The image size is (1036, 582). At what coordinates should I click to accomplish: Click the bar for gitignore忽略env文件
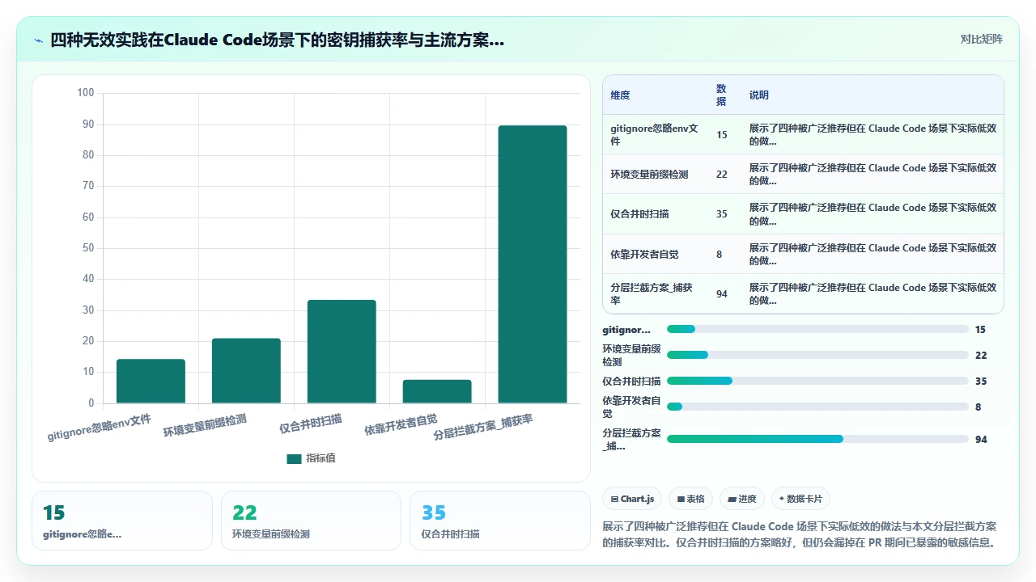[x=151, y=381]
